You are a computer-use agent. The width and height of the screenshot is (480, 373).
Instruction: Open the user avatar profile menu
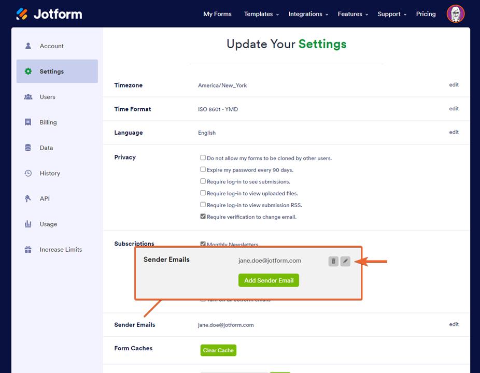pos(455,14)
